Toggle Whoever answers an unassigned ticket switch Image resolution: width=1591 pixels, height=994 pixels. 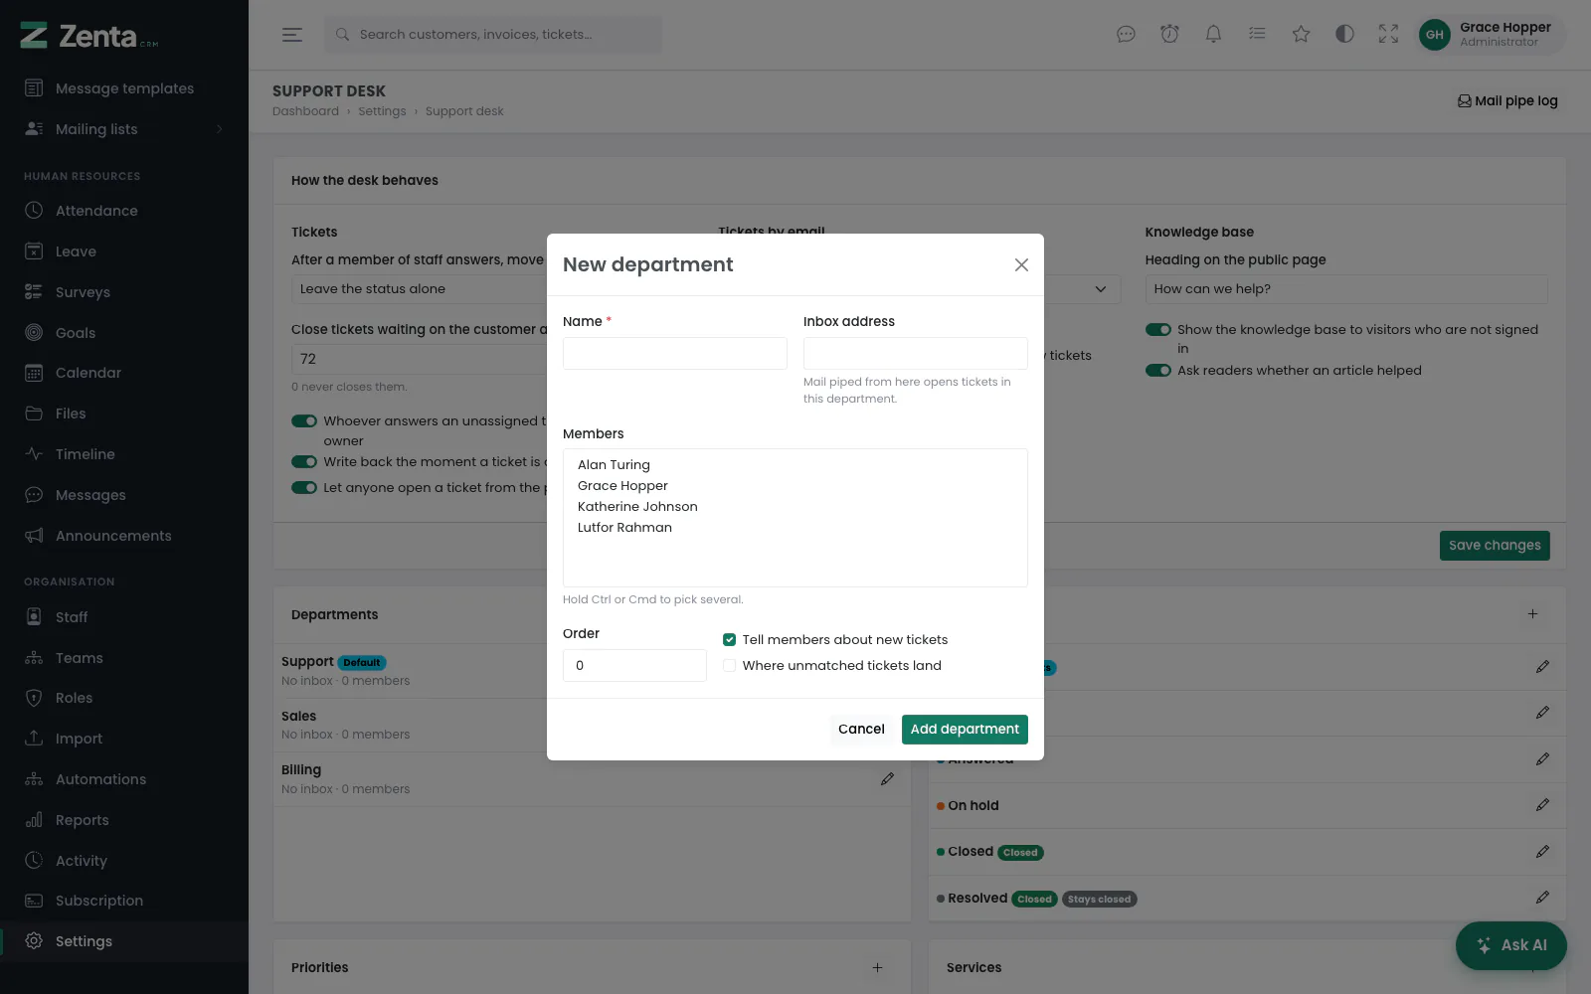pyautogui.click(x=304, y=421)
